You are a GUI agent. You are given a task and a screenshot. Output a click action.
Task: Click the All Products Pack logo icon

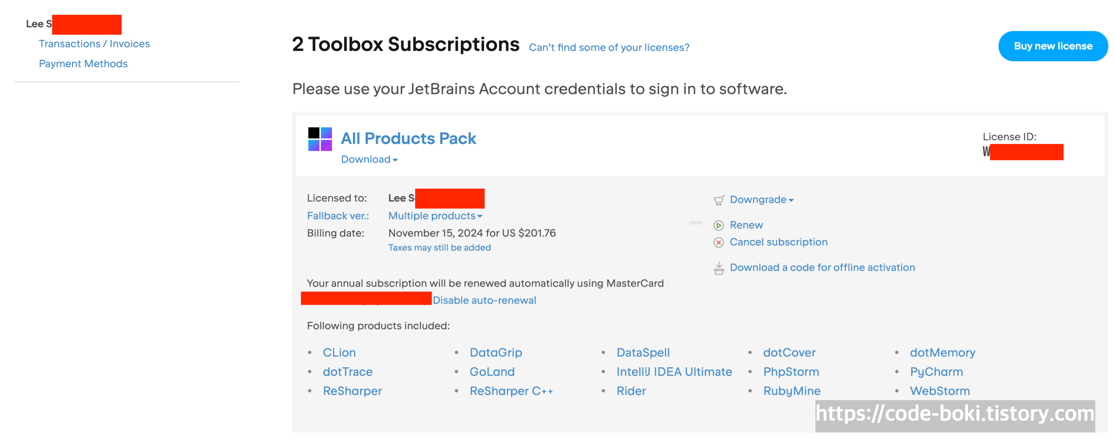[x=320, y=139]
